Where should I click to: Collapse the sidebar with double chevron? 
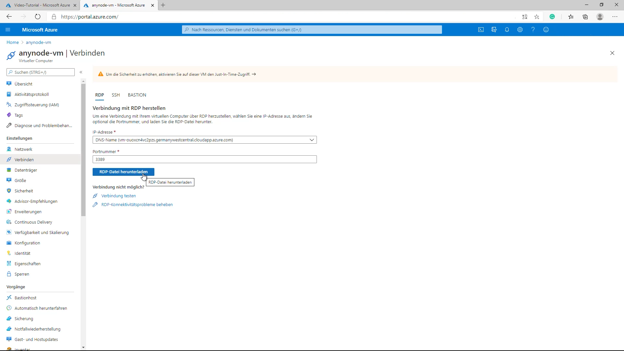click(81, 72)
